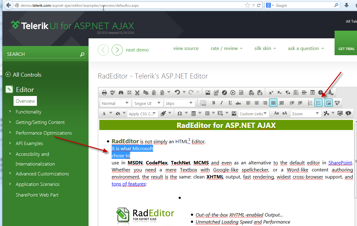Open the rate / review menu
The height and width of the screenshot is (226, 357).
[227, 48]
